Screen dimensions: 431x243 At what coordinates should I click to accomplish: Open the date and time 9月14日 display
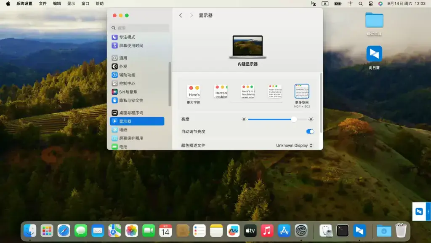(406, 3)
